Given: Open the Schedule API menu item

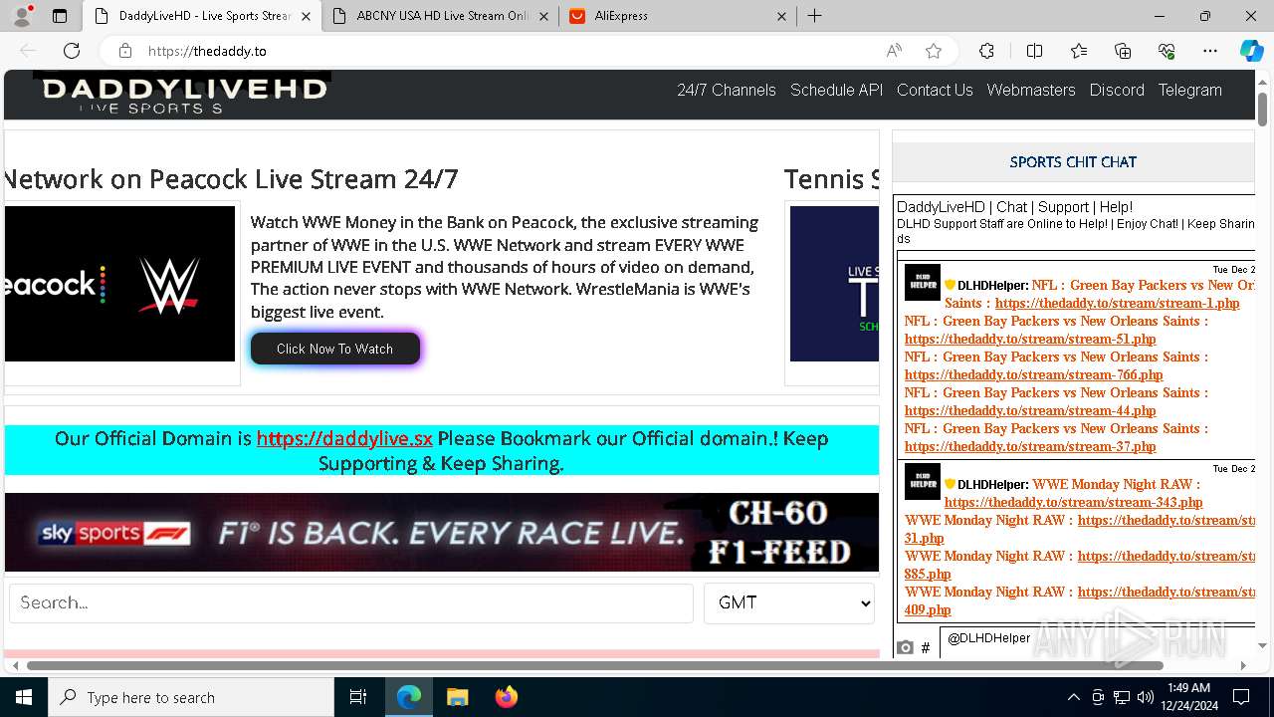Looking at the screenshot, I should pyautogui.click(x=836, y=90).
